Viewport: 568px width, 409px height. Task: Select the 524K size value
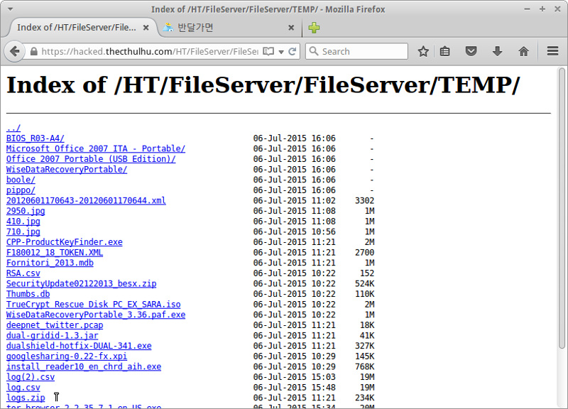coord(364,283)
